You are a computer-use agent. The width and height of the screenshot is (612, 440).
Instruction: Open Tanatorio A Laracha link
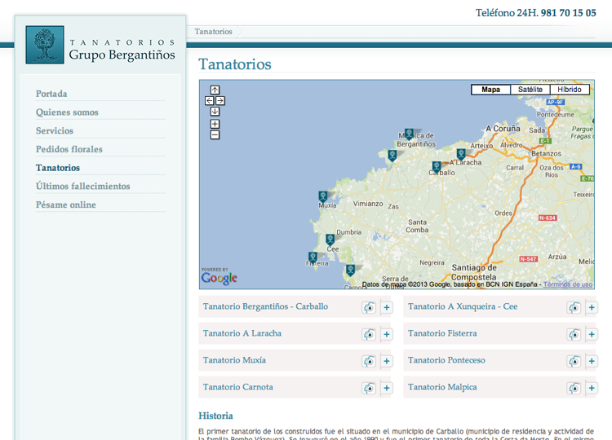[x=242, y=333]
